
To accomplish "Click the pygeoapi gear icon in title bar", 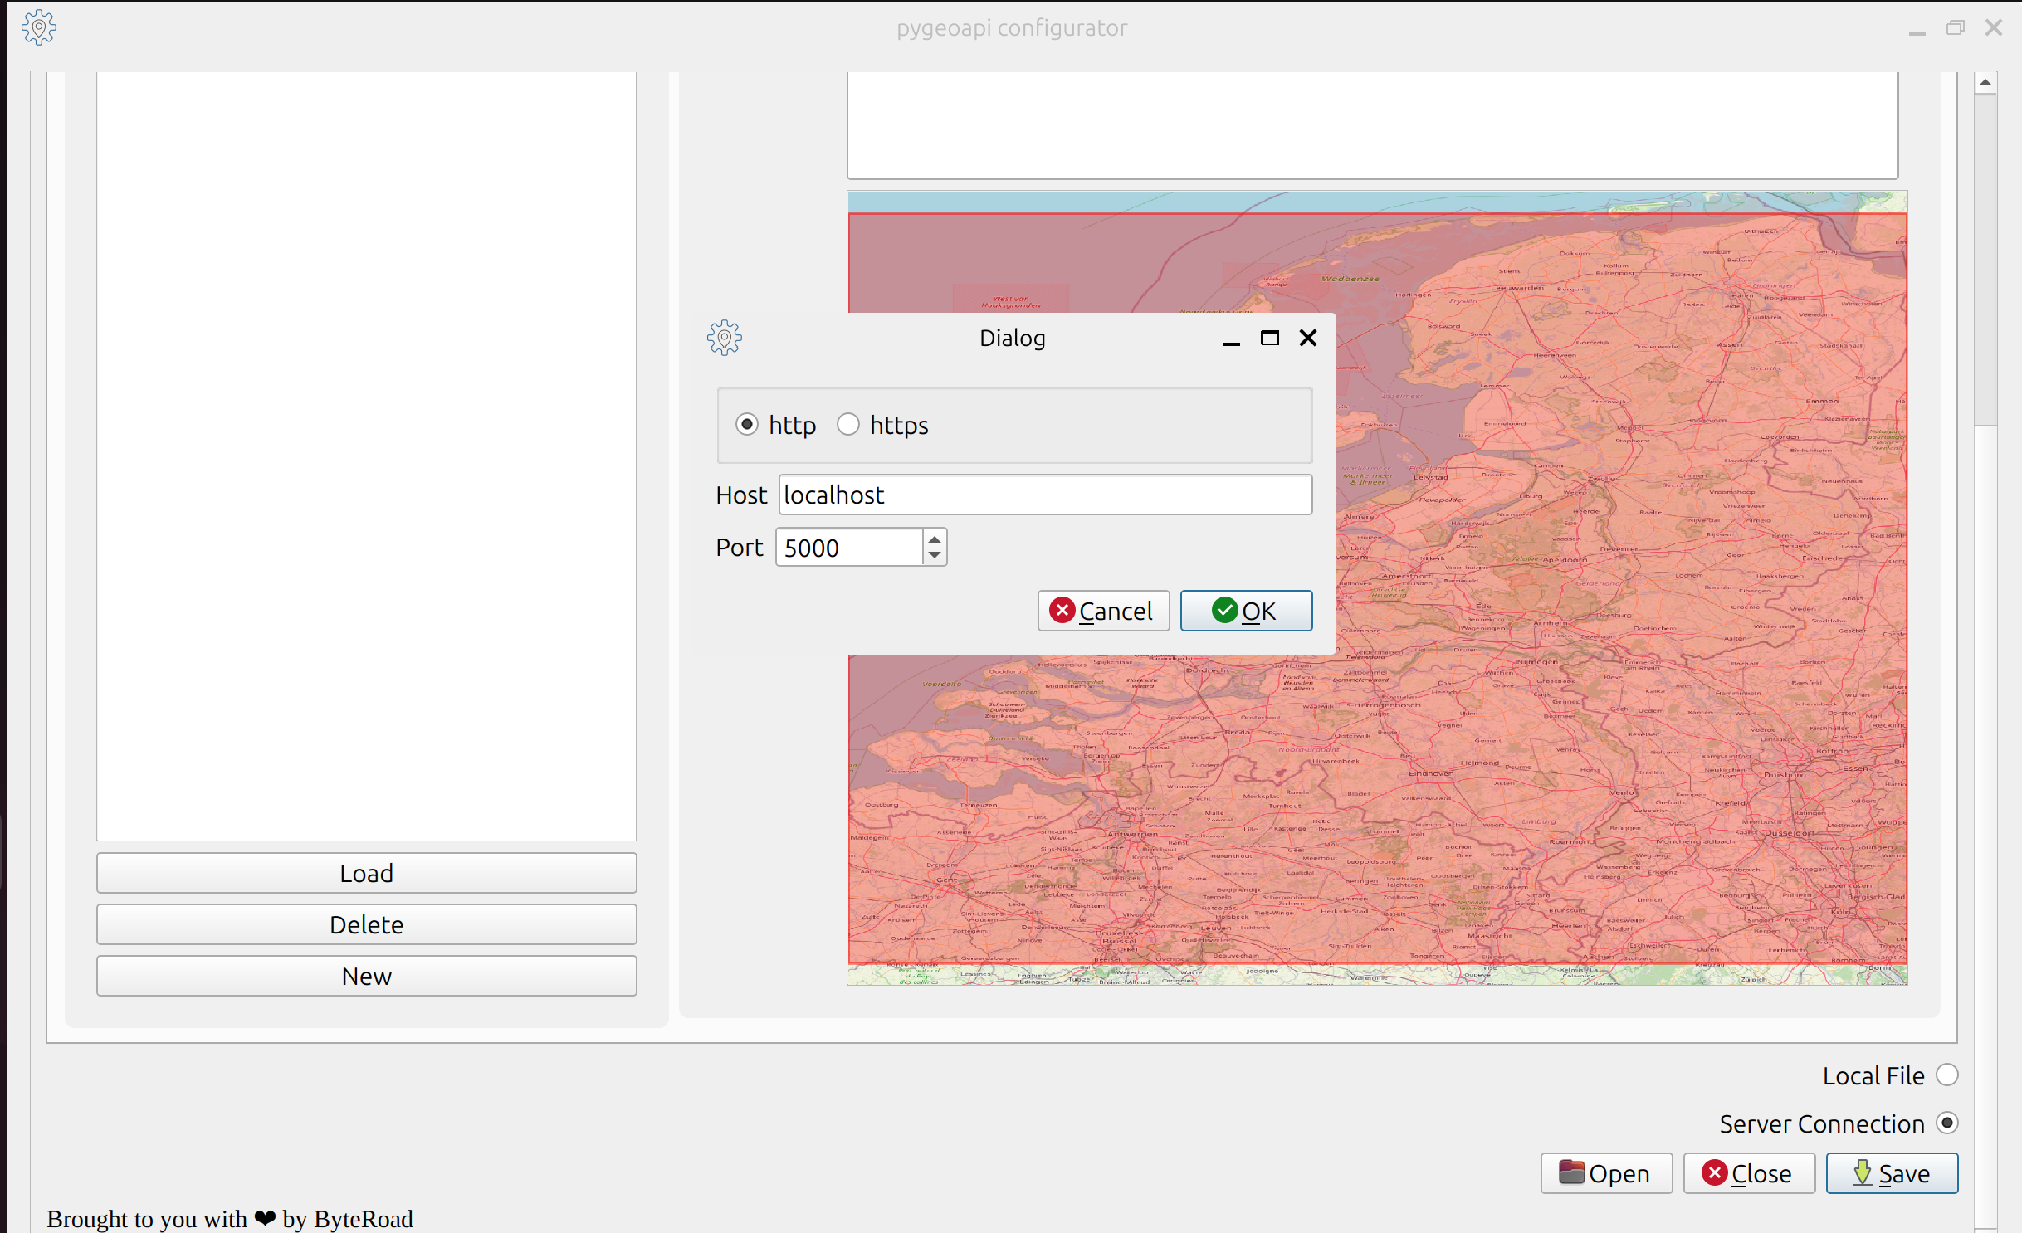I will [x=38, y=27].
